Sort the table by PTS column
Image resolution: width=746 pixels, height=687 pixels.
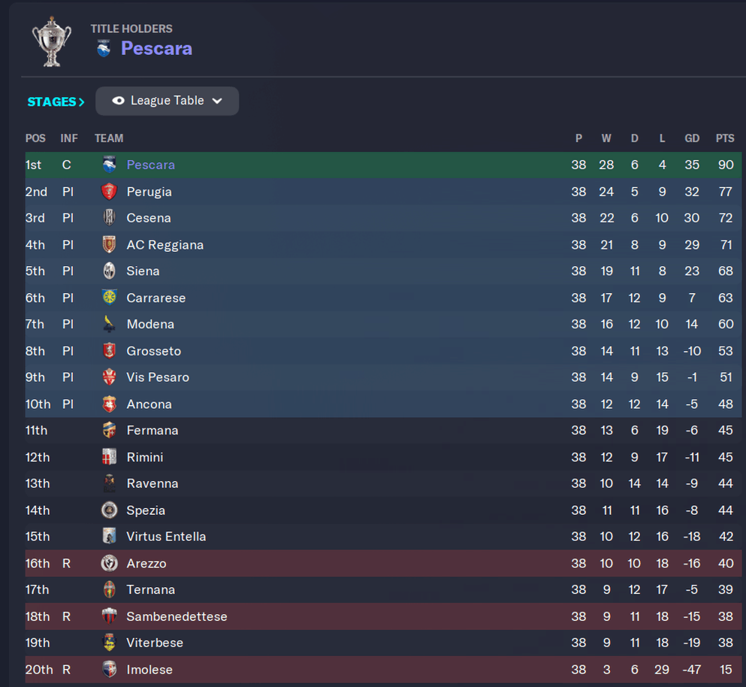[725, 138]
